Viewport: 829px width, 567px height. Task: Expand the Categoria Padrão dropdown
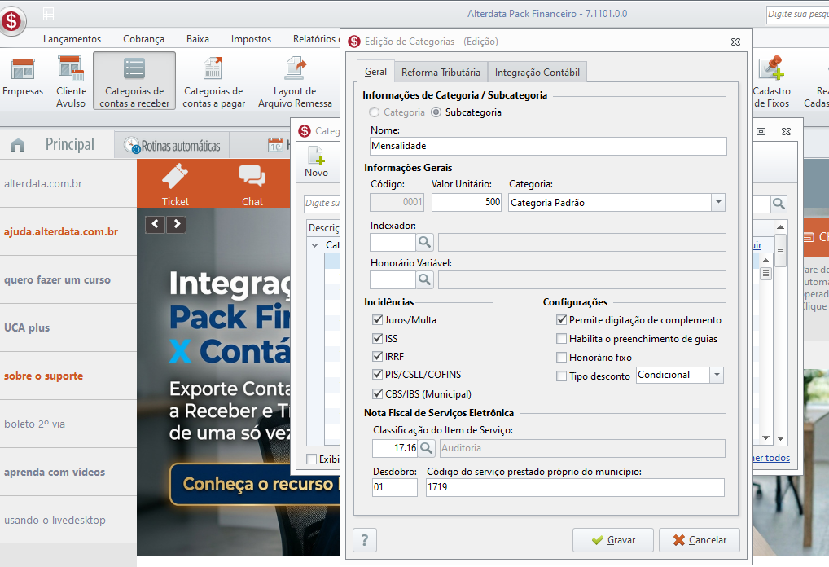718,203
